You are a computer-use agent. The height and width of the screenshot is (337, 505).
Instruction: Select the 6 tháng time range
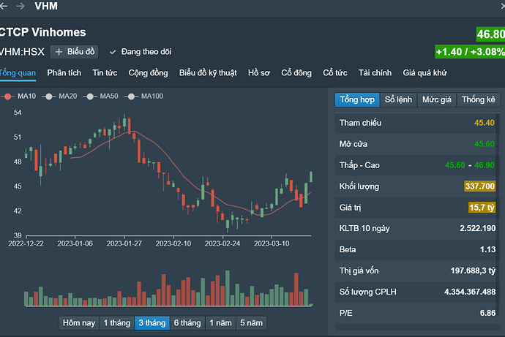click(187, 323)
